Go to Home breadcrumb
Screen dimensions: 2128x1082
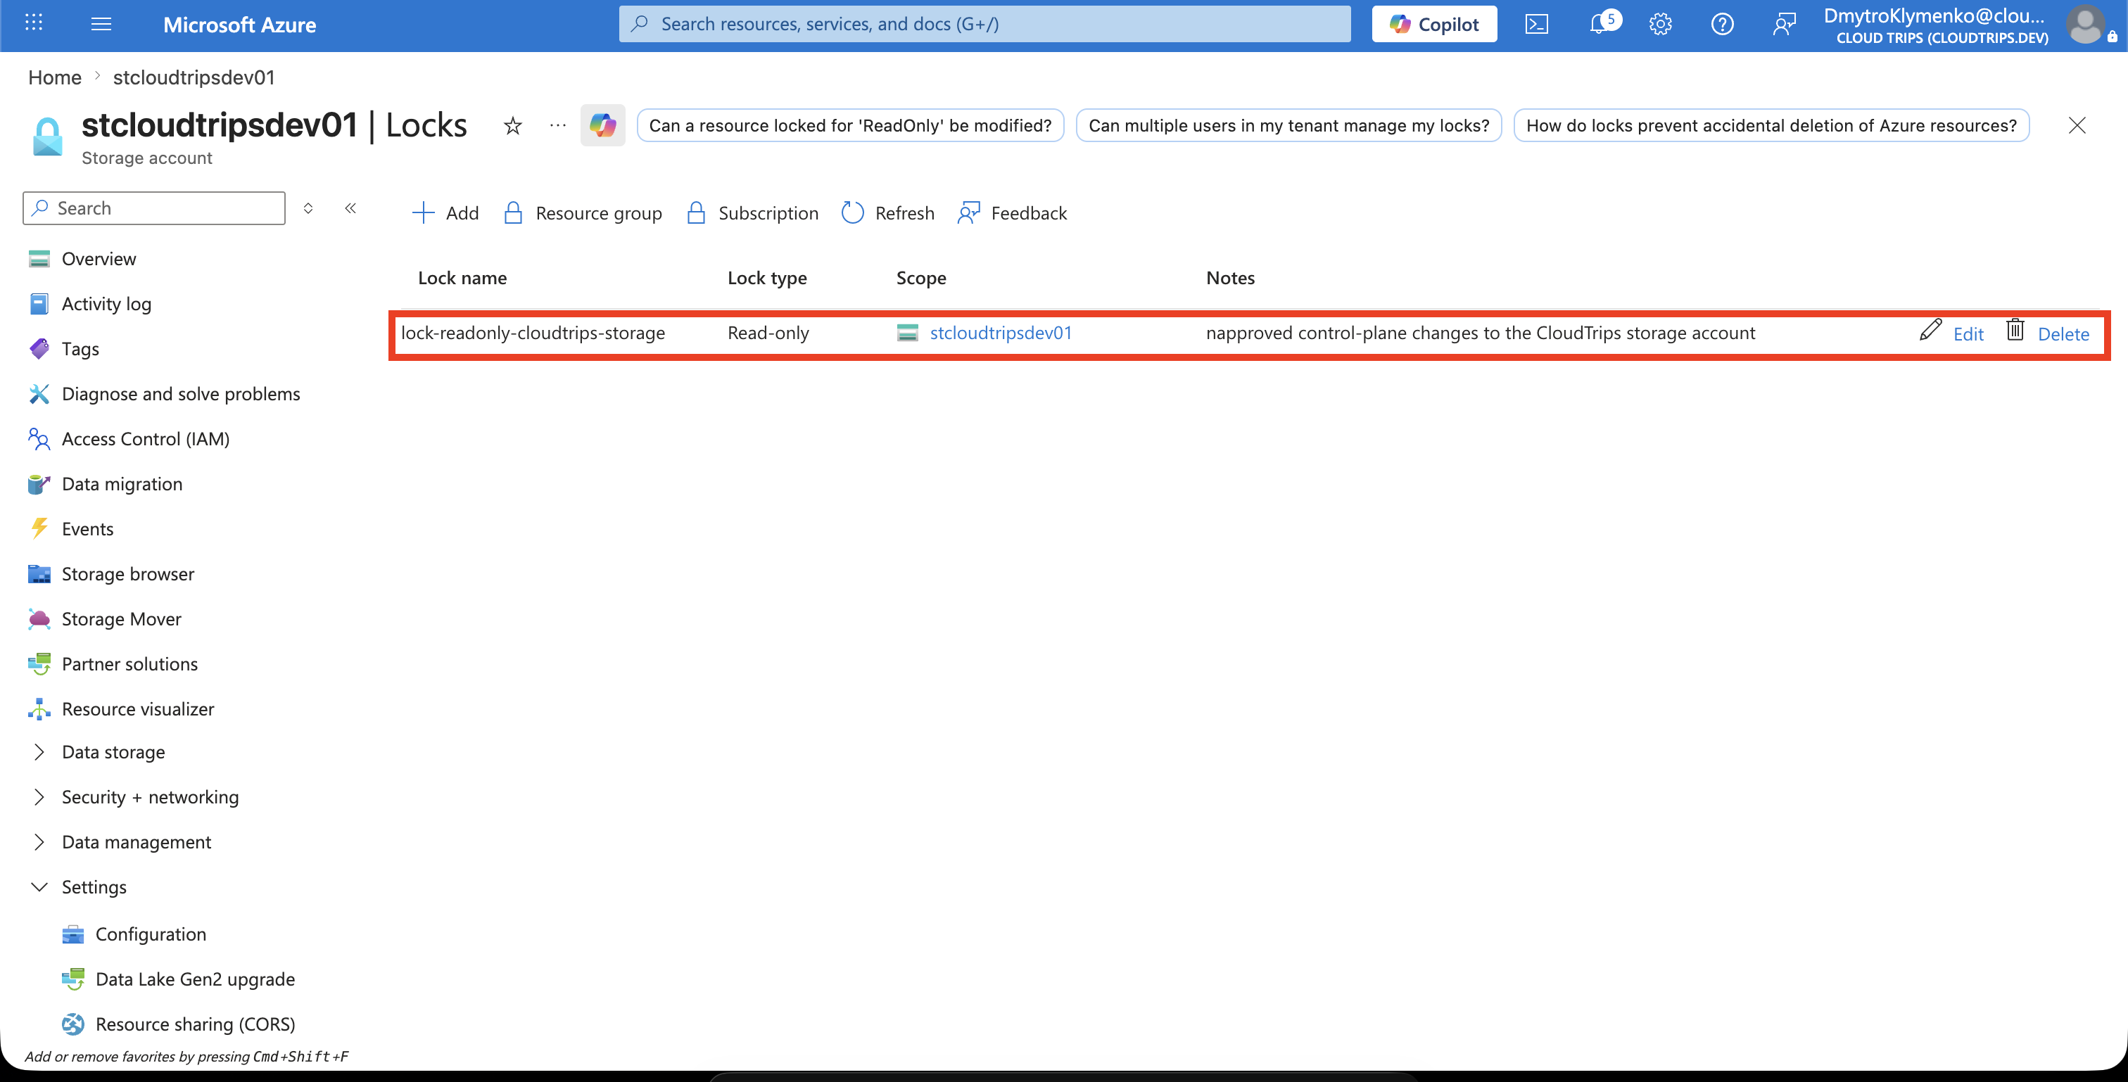tap(54, 77)
